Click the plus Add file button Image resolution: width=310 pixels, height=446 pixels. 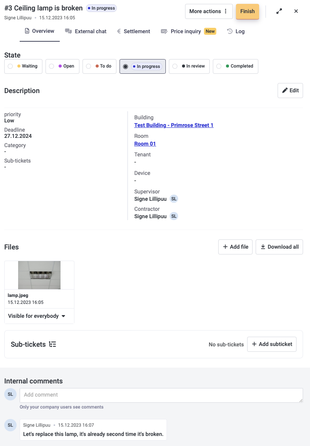click(x=235, y=247)
